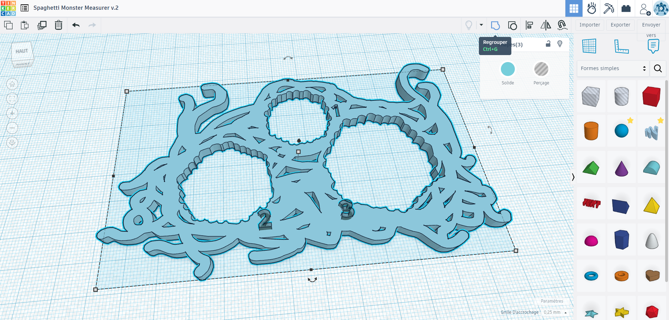Select the red TEXT shape
Screen dimensions: 669x320
(x=591, y=203)
